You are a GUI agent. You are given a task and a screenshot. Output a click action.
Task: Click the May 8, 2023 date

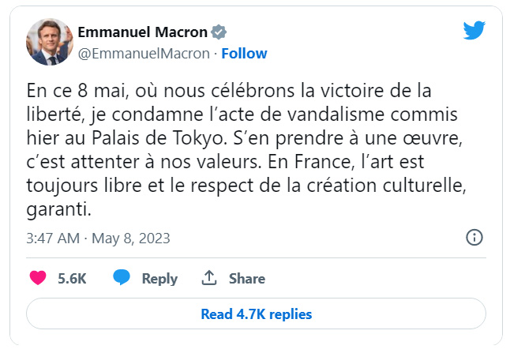133,238
